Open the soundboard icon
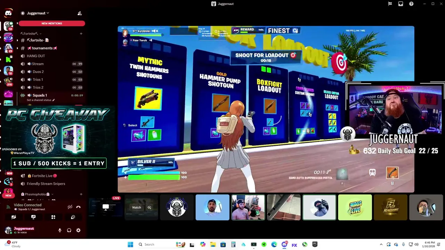 (73, 217)
